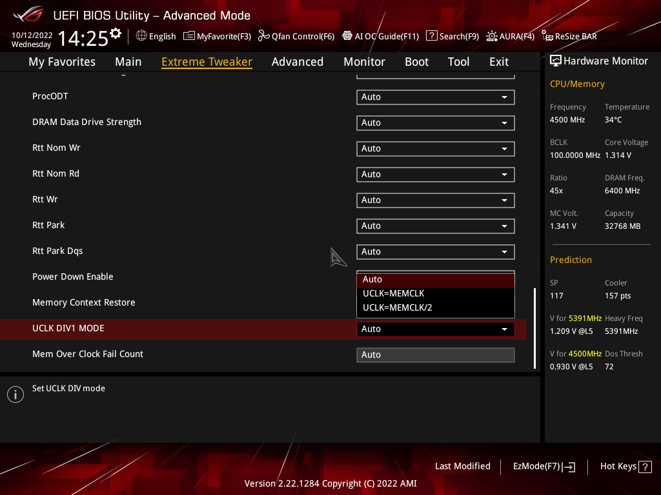This screenshot has width=661, height=495.
Task: Click Last Modified button
Action: [462, 467]
